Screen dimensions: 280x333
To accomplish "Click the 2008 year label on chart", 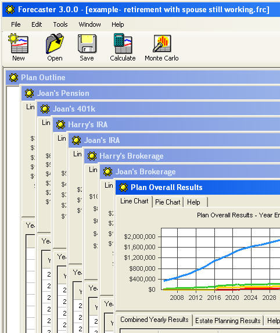I will click(177, 298).
